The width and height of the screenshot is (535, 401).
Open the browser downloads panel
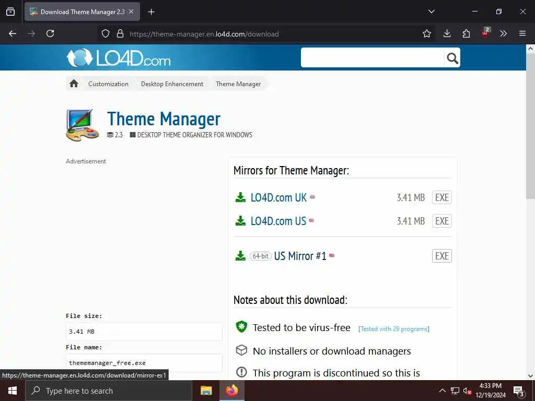tap(447, 33)
